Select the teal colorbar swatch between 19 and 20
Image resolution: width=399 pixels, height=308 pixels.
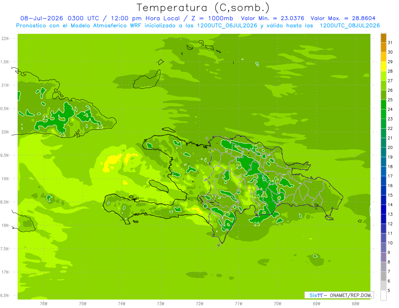(x=383, y=153)
